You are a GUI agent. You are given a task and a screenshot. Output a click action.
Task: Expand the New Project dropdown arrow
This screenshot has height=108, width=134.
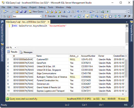[8, 11]
